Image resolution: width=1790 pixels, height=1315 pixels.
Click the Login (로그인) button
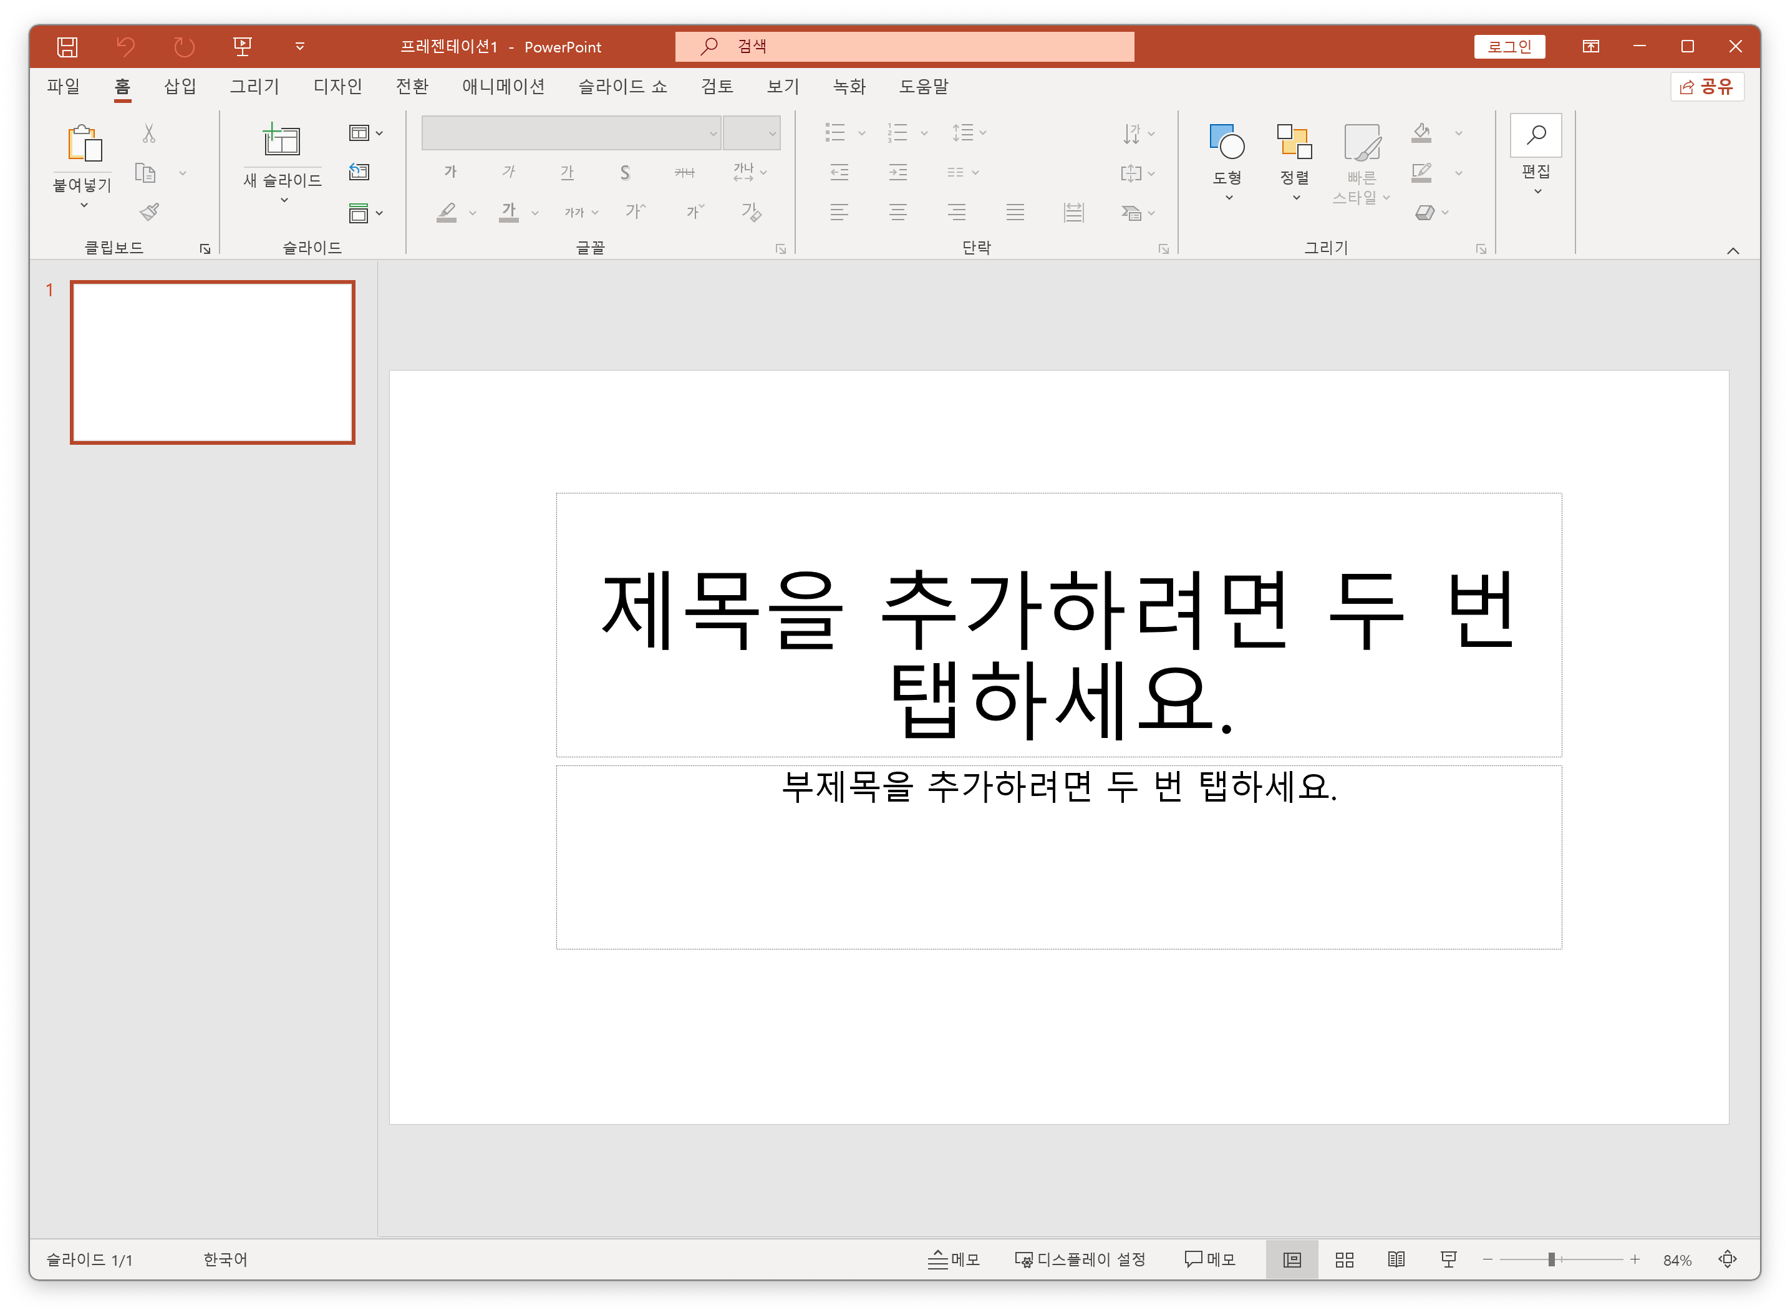click(x=1509, y=46)
